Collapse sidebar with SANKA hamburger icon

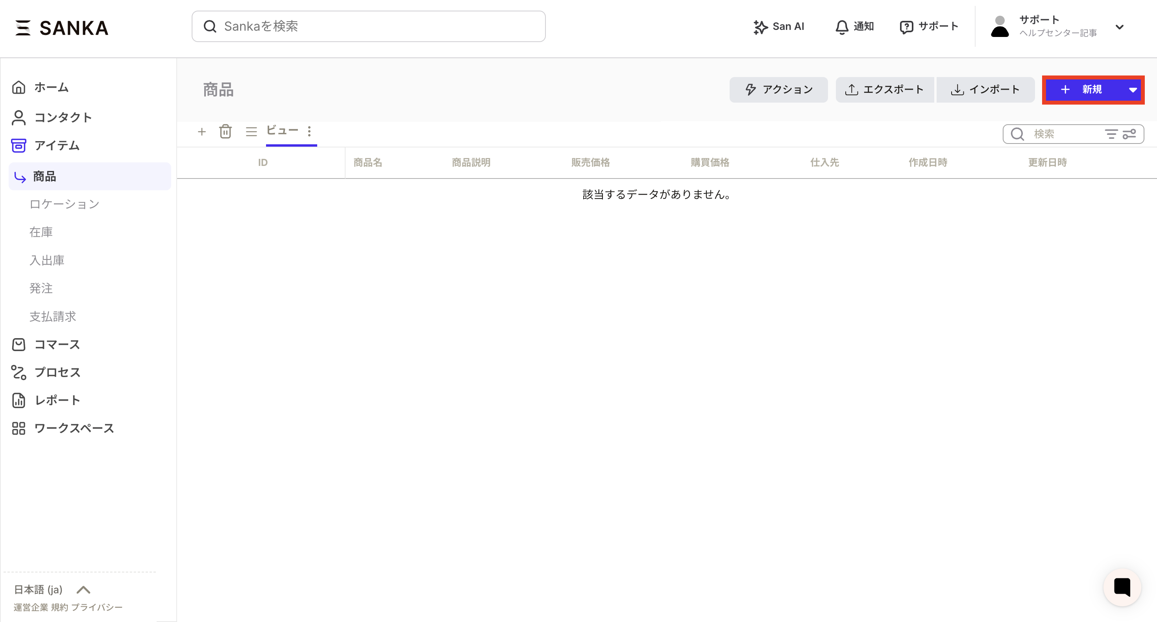click(22, 28)
